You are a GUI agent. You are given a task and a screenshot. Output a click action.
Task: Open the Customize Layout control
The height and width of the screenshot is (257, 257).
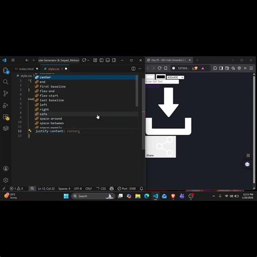(x=95, y=60)
